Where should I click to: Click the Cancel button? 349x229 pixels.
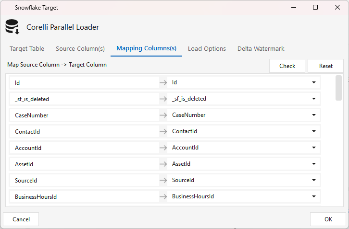pyautogui.click(x=21, y=219)
